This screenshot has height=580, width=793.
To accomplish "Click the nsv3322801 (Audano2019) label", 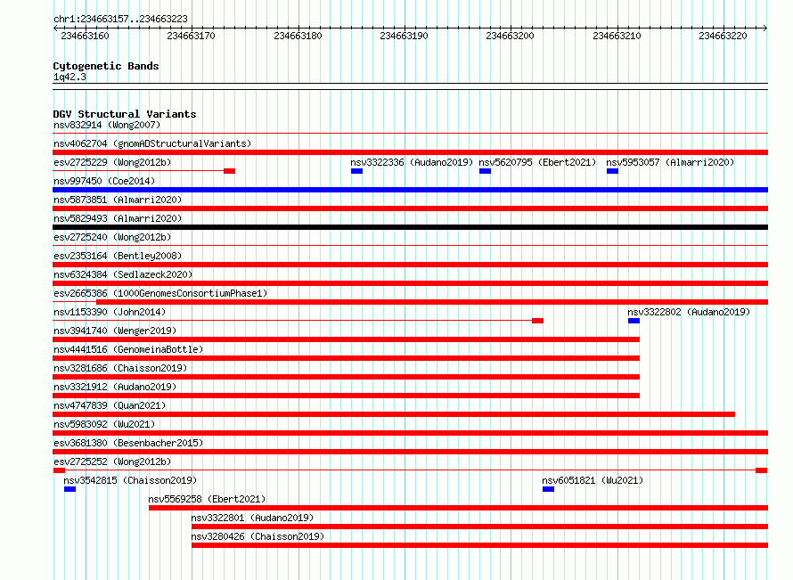I will pos(252,518).
